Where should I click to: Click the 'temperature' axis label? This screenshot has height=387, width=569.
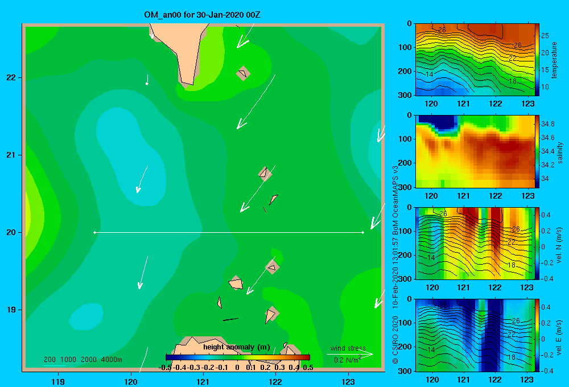tap(554, 60)
